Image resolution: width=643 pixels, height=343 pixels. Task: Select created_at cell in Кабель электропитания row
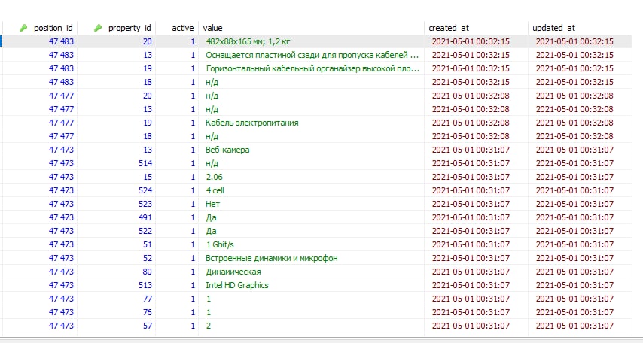pos(476,123)
